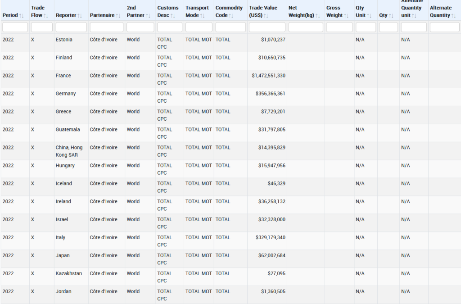Sort by Alternate Quantity unit sort icon
This screenshot has height=304, width=461.
(x=414, y=16)
